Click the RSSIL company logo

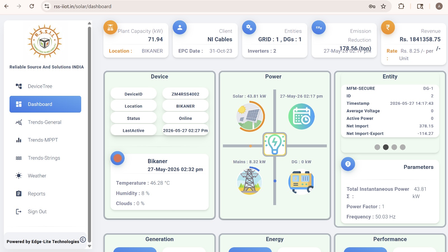[x=45, y=41]
